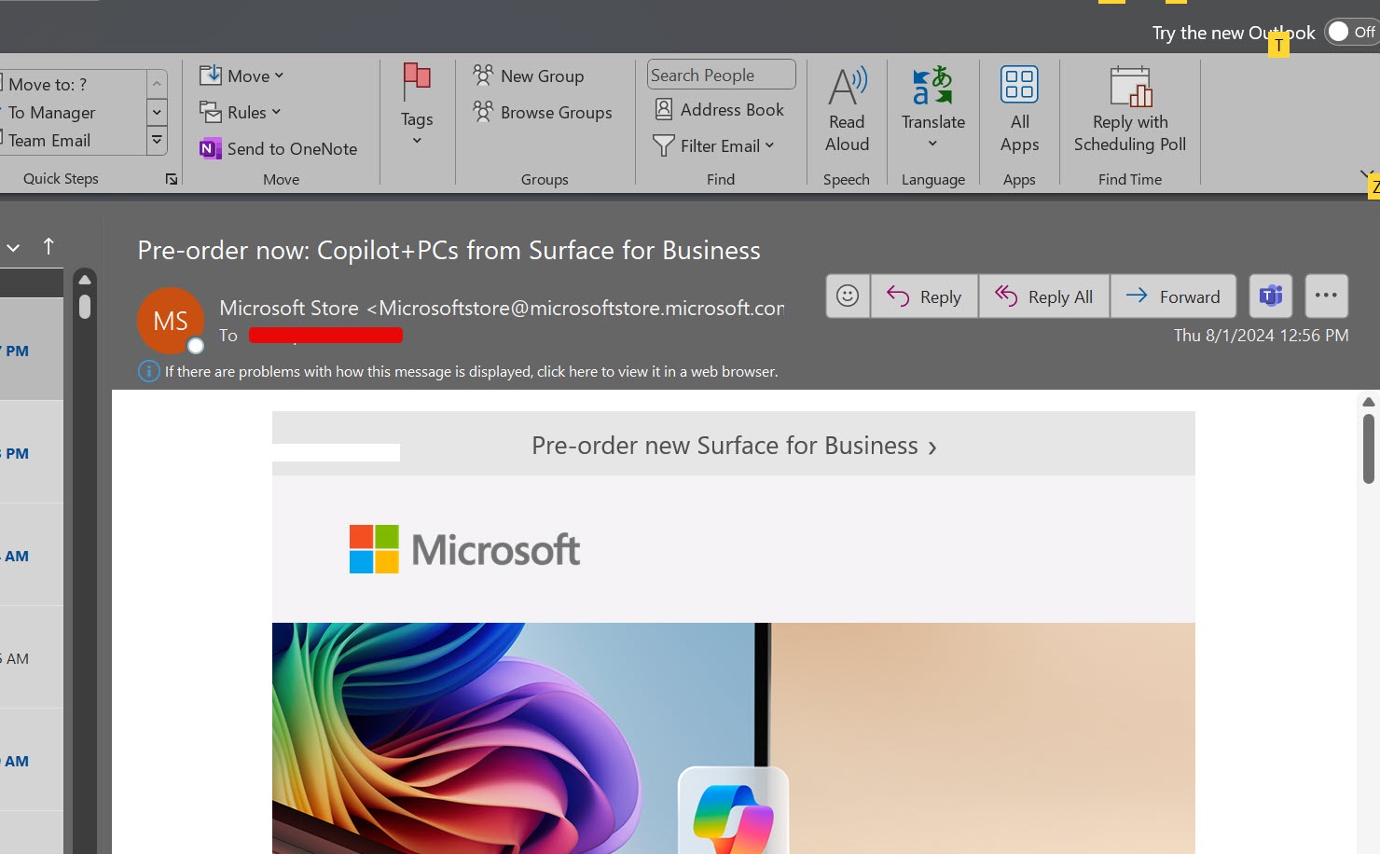1380x854 pixels.
Task: Click Reply with Scheduling Poll
Action: pos(1129,108)
